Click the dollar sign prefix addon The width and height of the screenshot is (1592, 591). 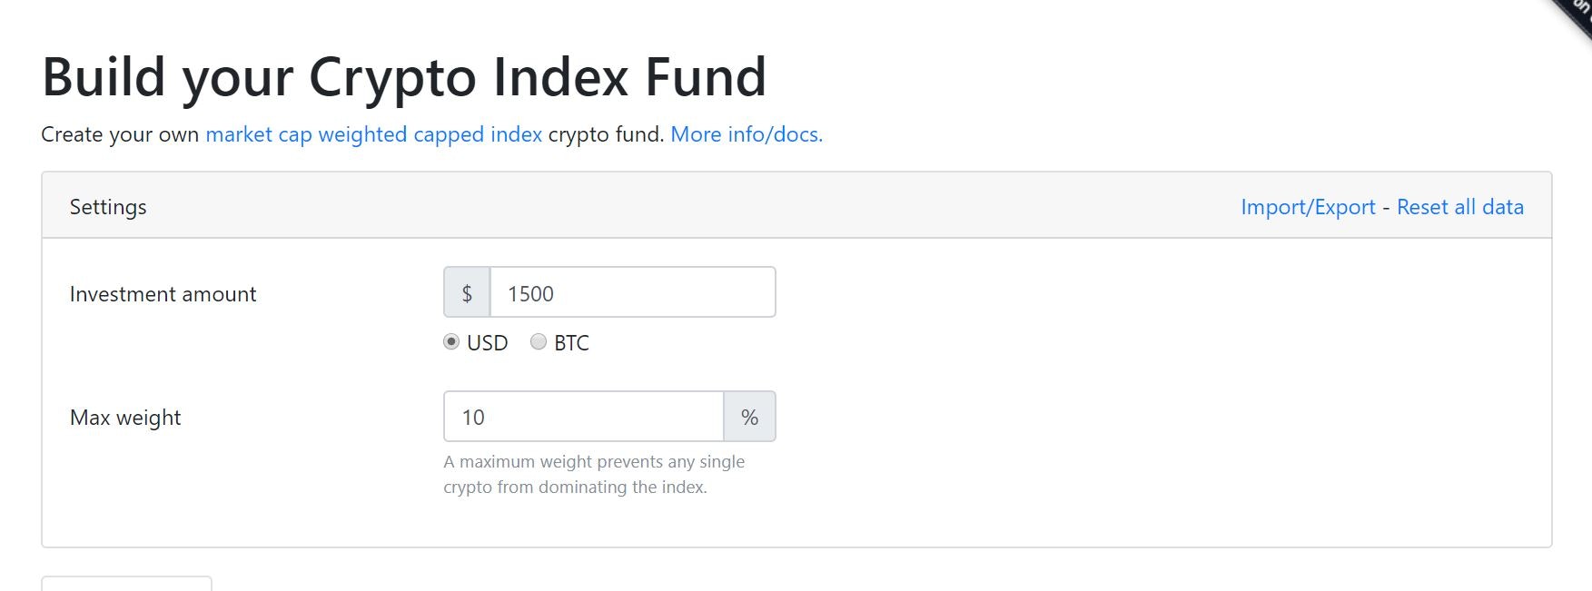[x=466, y=291]
